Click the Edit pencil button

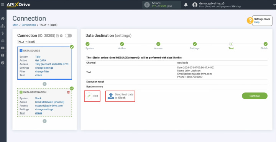(x=92, y=96)
